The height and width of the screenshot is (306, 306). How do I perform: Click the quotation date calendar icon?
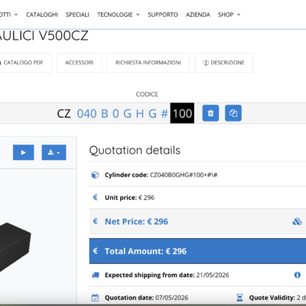(95, 298)
